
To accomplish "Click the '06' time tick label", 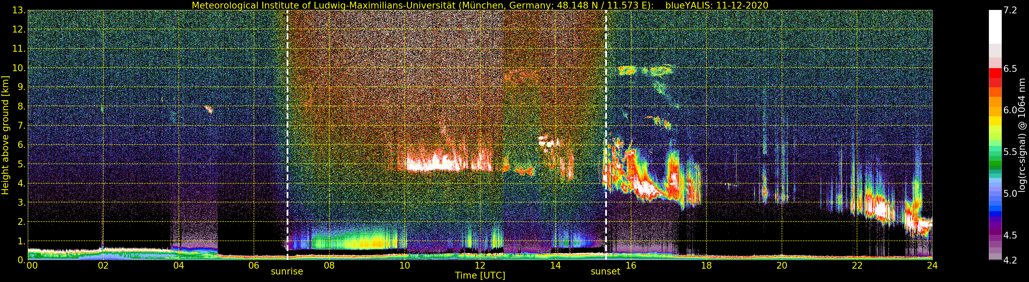I will (x=254, y=265).
